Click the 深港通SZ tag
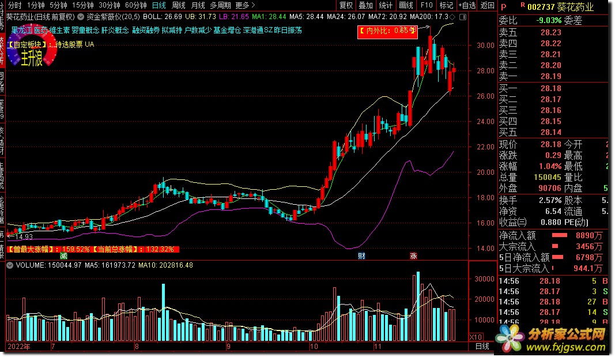The image size is (615, 357). tap(258, 30)
